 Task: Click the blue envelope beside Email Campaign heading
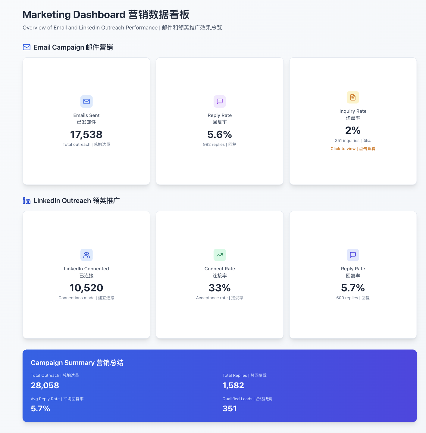27,47
